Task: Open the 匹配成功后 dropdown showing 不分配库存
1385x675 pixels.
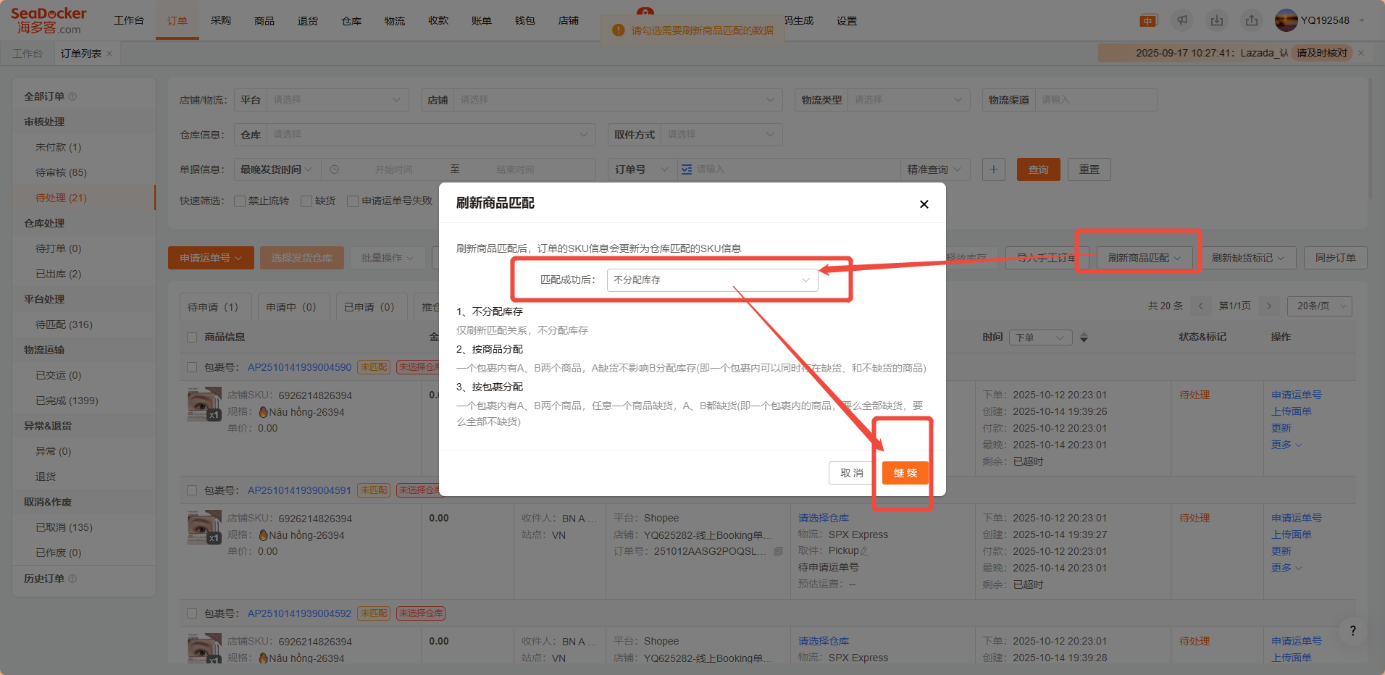Action: point(712,280)
